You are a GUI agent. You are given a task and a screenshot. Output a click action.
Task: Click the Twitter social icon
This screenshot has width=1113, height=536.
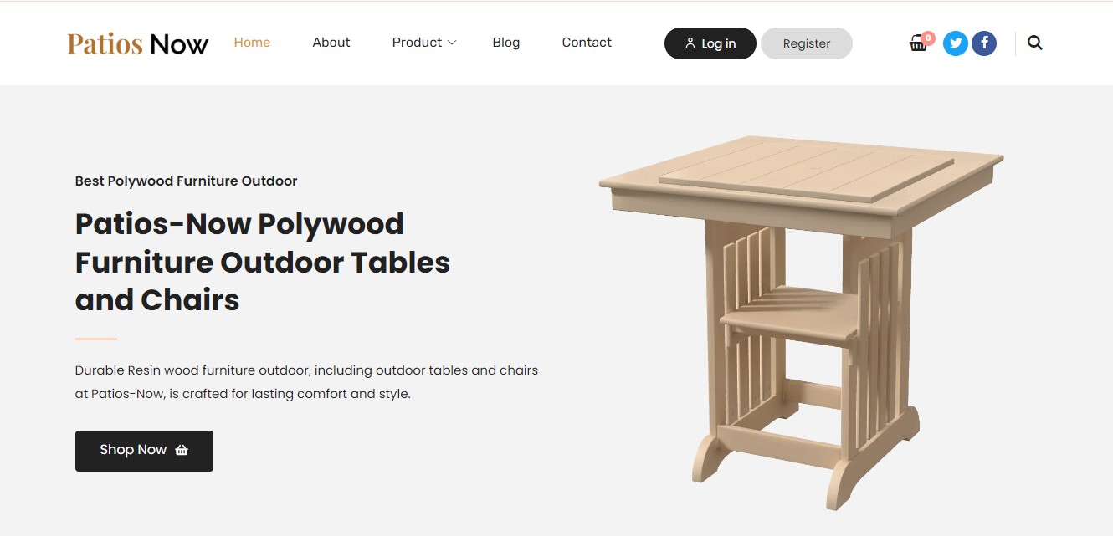click(956, 43)
